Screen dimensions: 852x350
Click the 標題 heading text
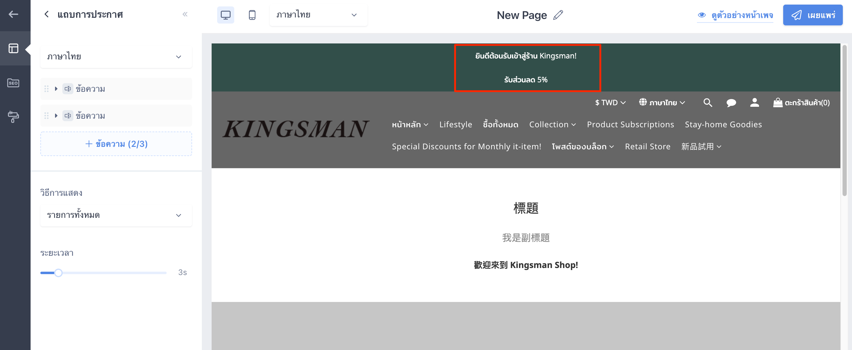526,208
